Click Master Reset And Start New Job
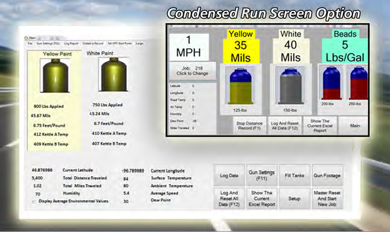This screenshot has width=390, height=232. pos(327,198)
